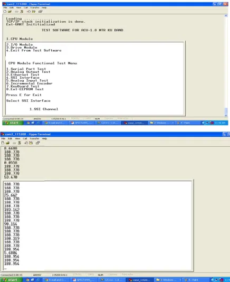This screenshot has width=230, height=282.
Task: Click New connection icon in lower HyperTerminal toolbar
Action: [x=3, y=143]
